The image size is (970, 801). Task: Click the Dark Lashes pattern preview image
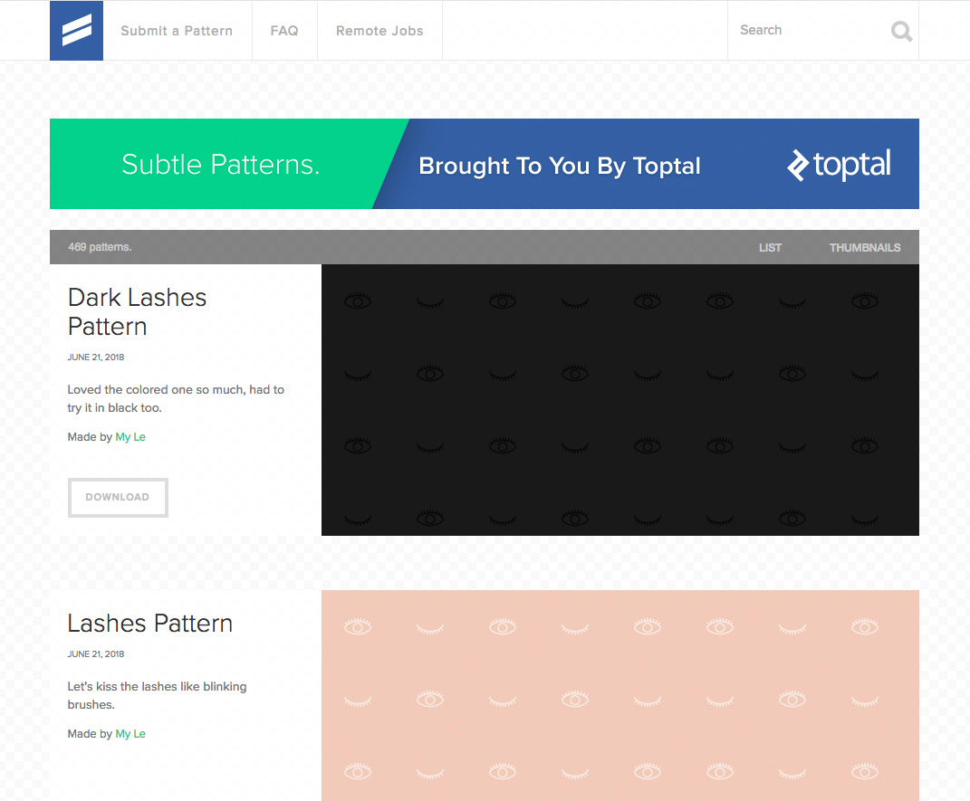click(620, 399)
